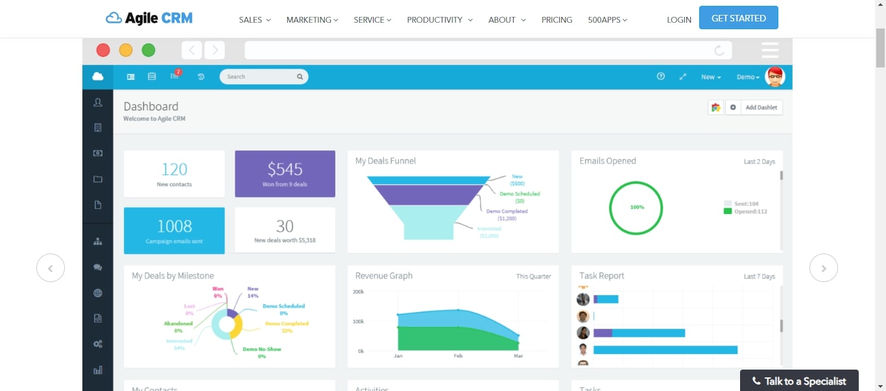Open the chat bubbles icon in sidebar

(98, 267)
